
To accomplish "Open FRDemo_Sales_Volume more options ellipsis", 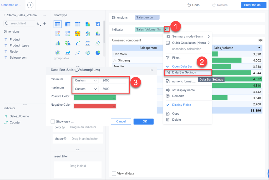I will pyautogui.click(x=44, y=15).
